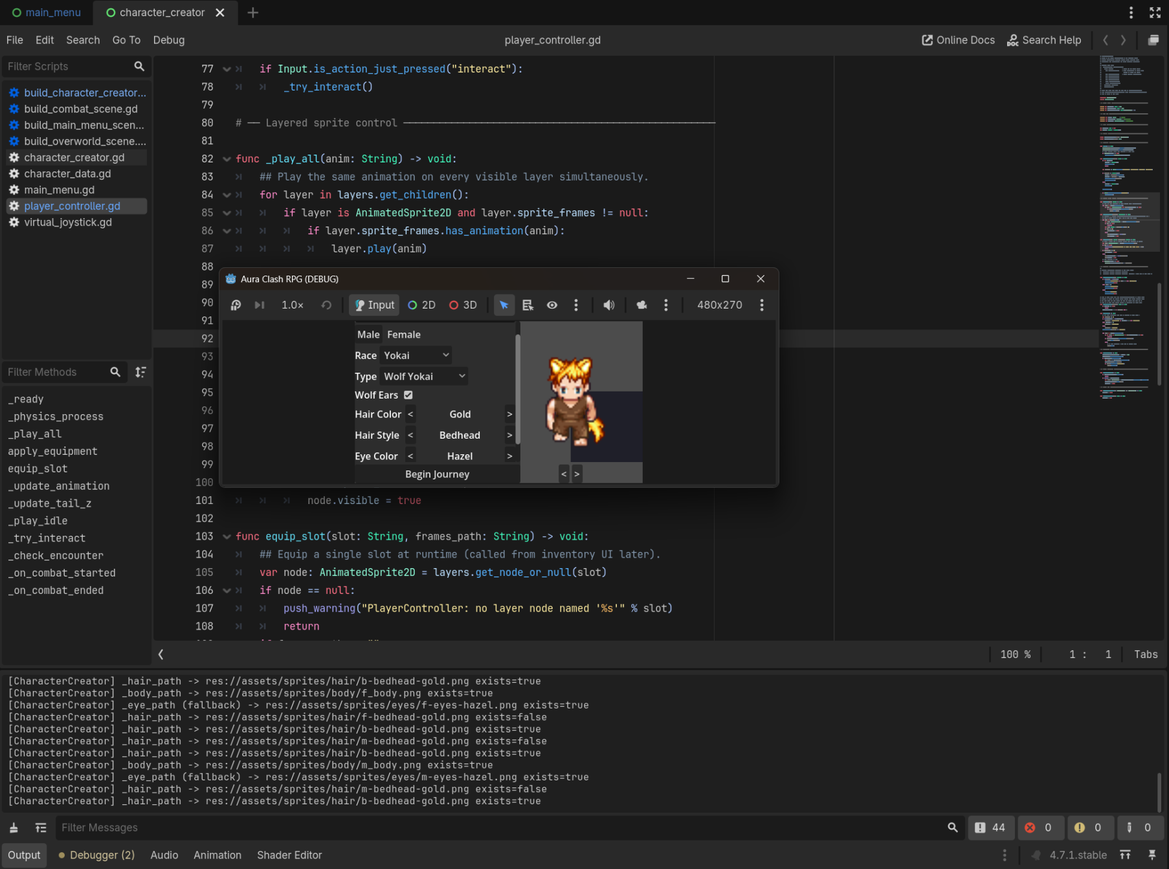The height and width of the screenshot is (869, 1169).
Task: Open the Debugger (2) bottom panel
Action: [x=96, y=855]
